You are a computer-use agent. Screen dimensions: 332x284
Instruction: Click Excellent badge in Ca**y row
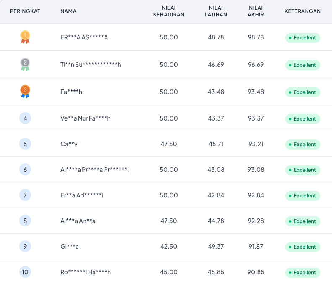[x=303, y=145]
